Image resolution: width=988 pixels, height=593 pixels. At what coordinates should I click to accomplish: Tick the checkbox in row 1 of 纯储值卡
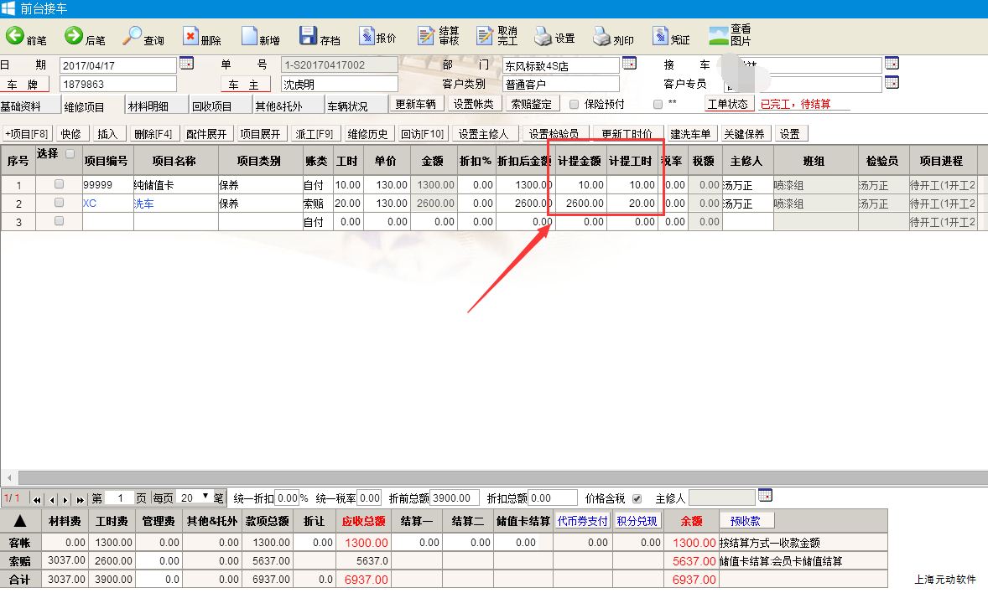tap(59, 184)
